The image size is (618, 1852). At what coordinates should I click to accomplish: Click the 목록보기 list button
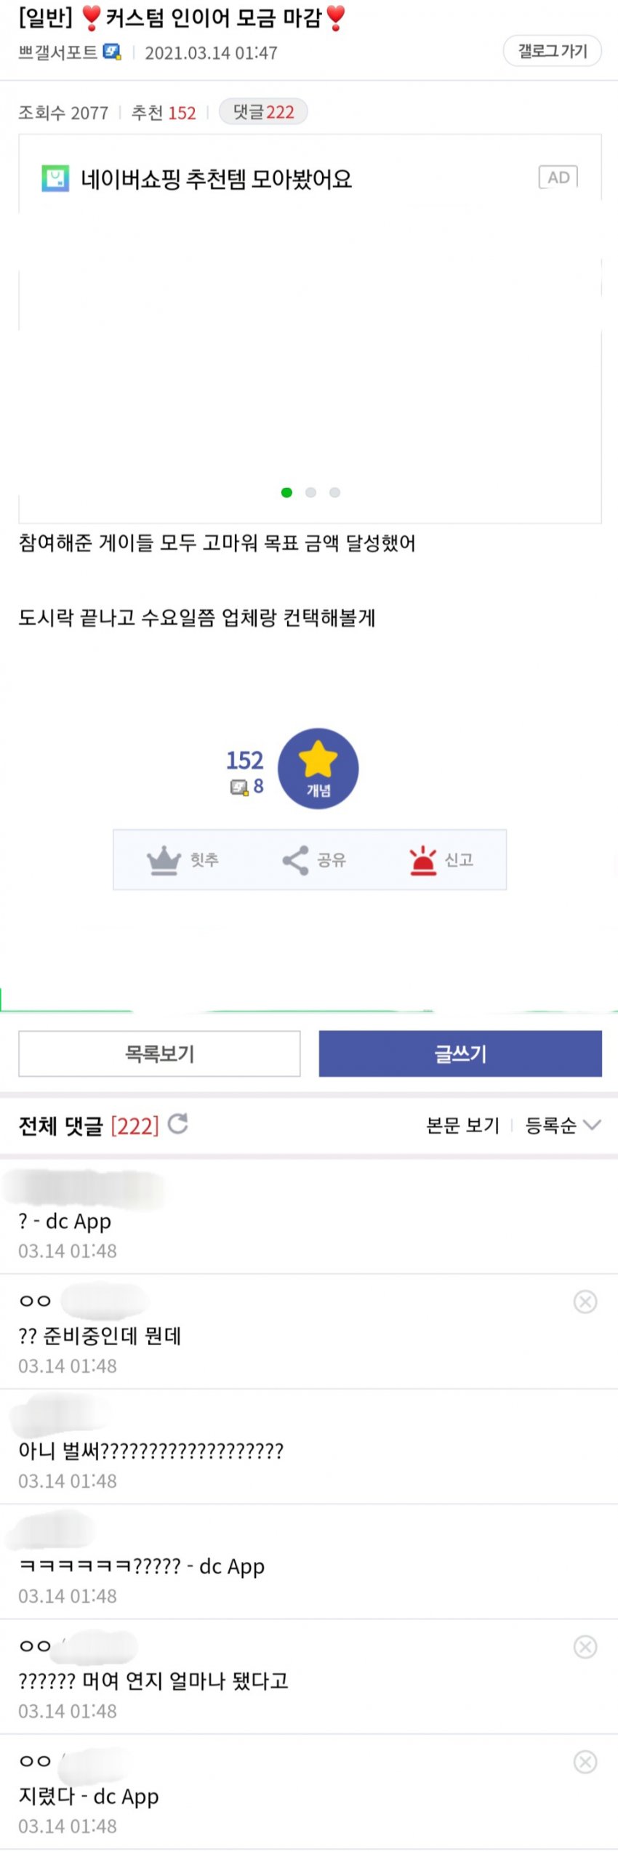(159, 1053)
